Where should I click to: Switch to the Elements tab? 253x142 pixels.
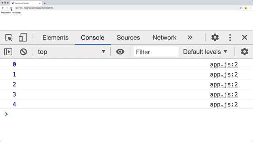pos(55,37)
